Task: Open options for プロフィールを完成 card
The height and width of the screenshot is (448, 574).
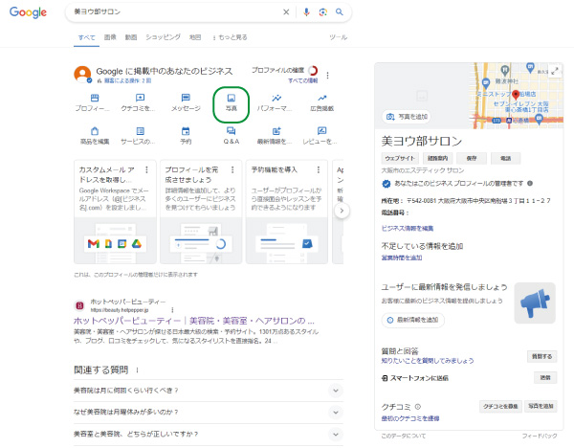Action: (232, 169)
